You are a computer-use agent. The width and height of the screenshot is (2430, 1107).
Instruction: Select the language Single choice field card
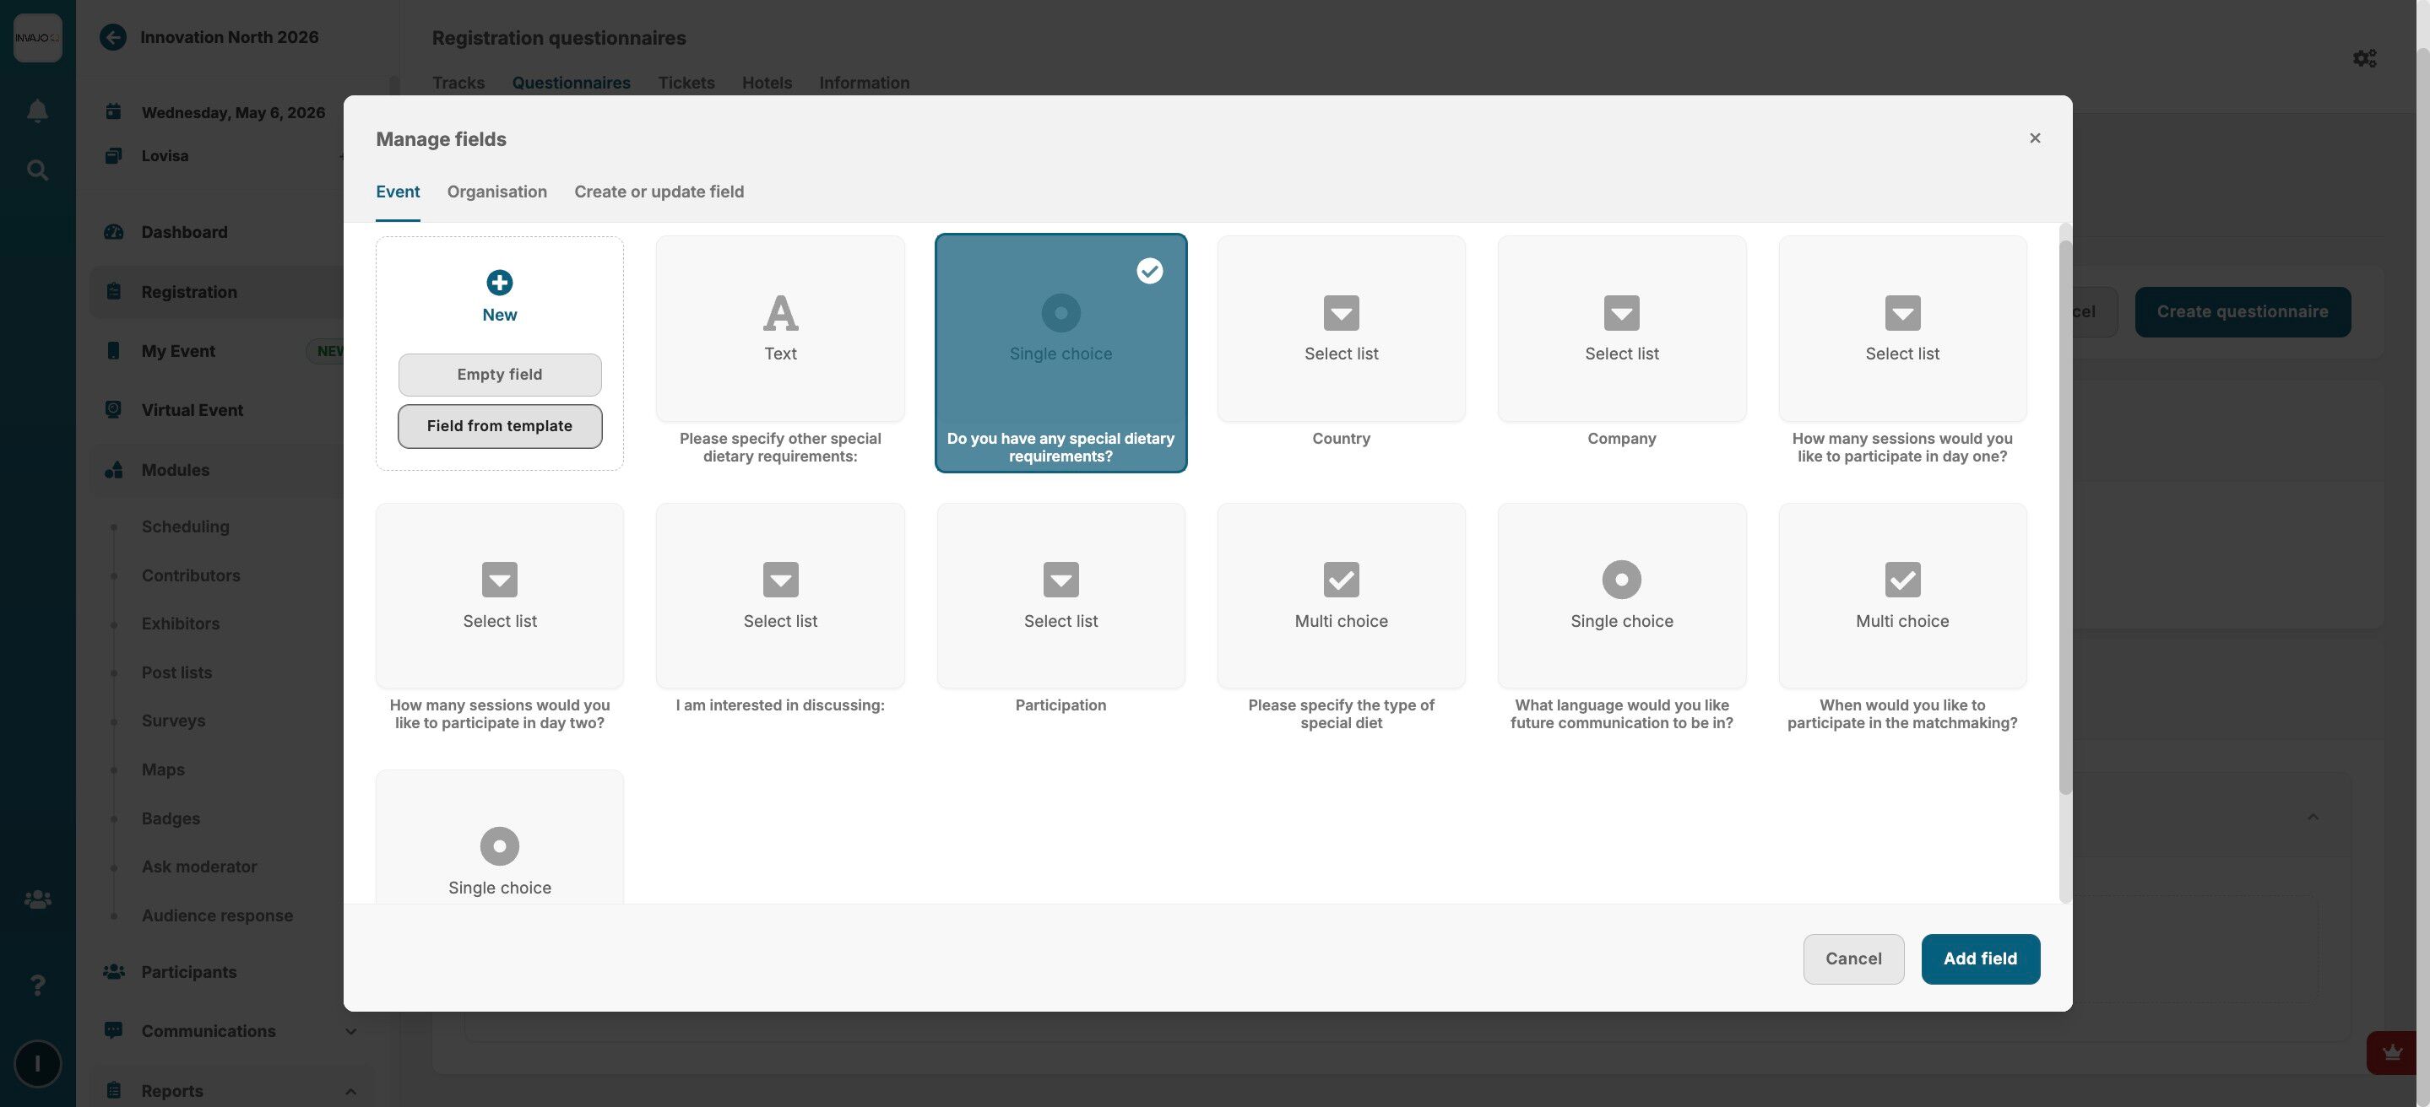(x=1620, y=596)
